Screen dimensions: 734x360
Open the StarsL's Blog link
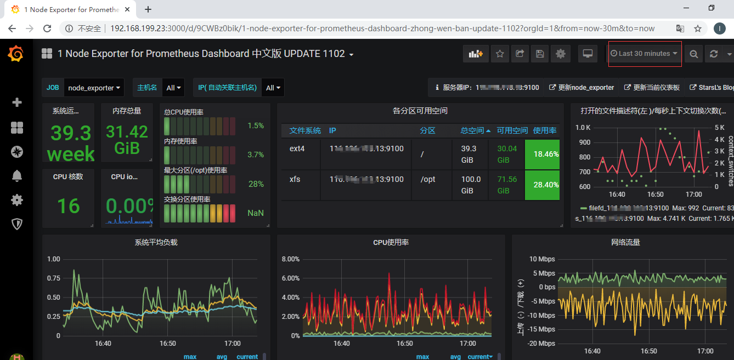click(x=712, y=88)
